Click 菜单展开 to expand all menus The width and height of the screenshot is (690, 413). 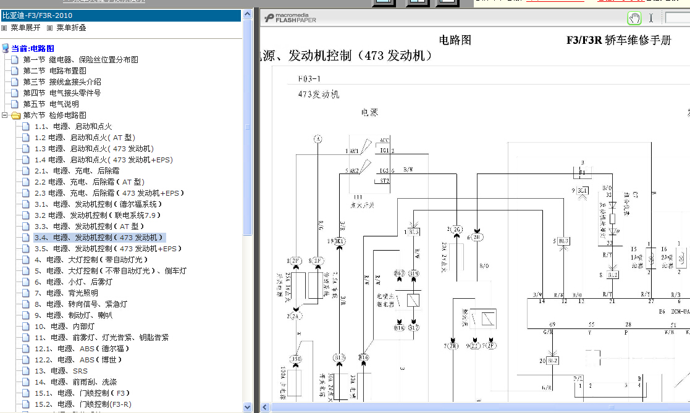click(x=25, y=28)
